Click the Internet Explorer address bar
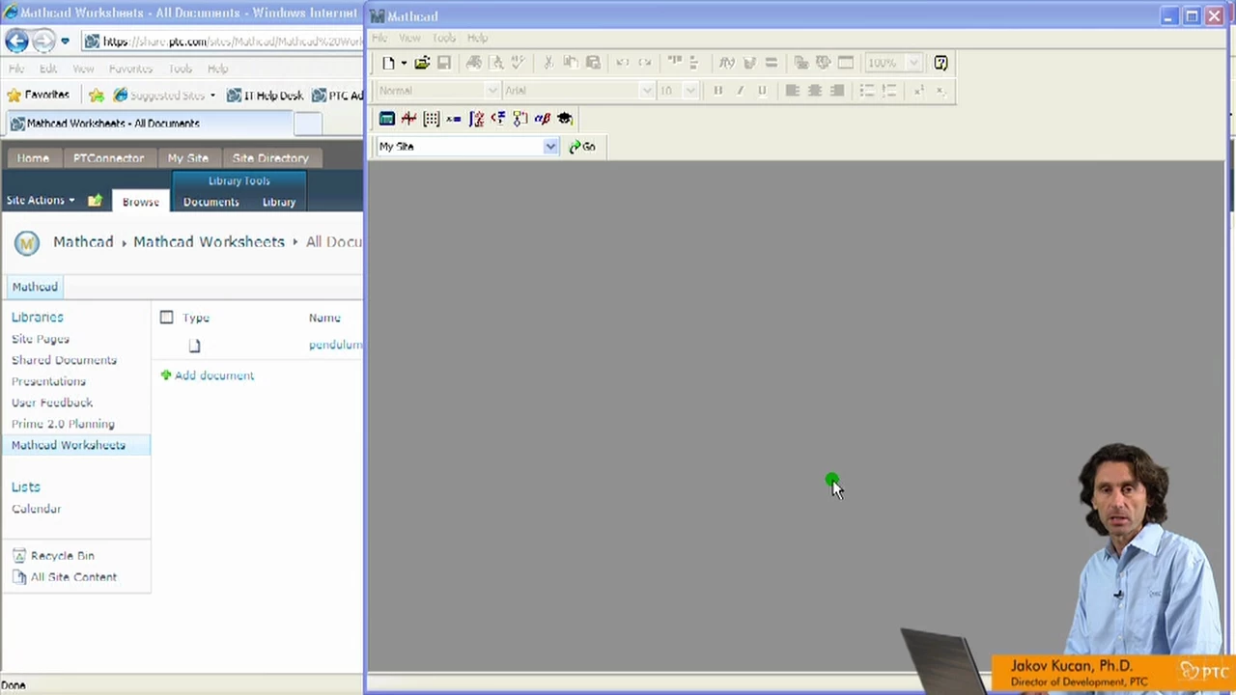 [222, 42]
